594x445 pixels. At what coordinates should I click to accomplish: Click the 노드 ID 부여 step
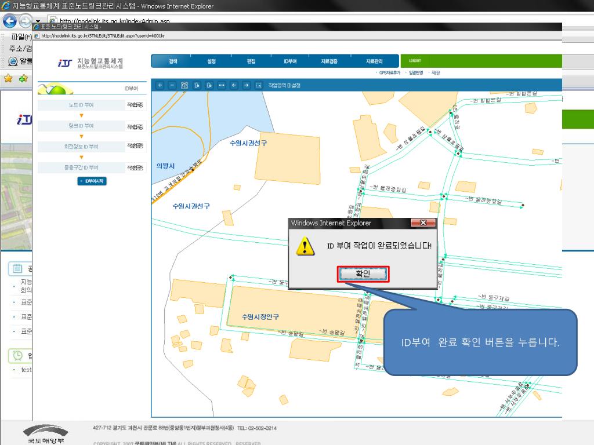[81, 105]
